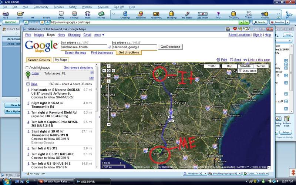Click the Search the map link

click(75, 53)
